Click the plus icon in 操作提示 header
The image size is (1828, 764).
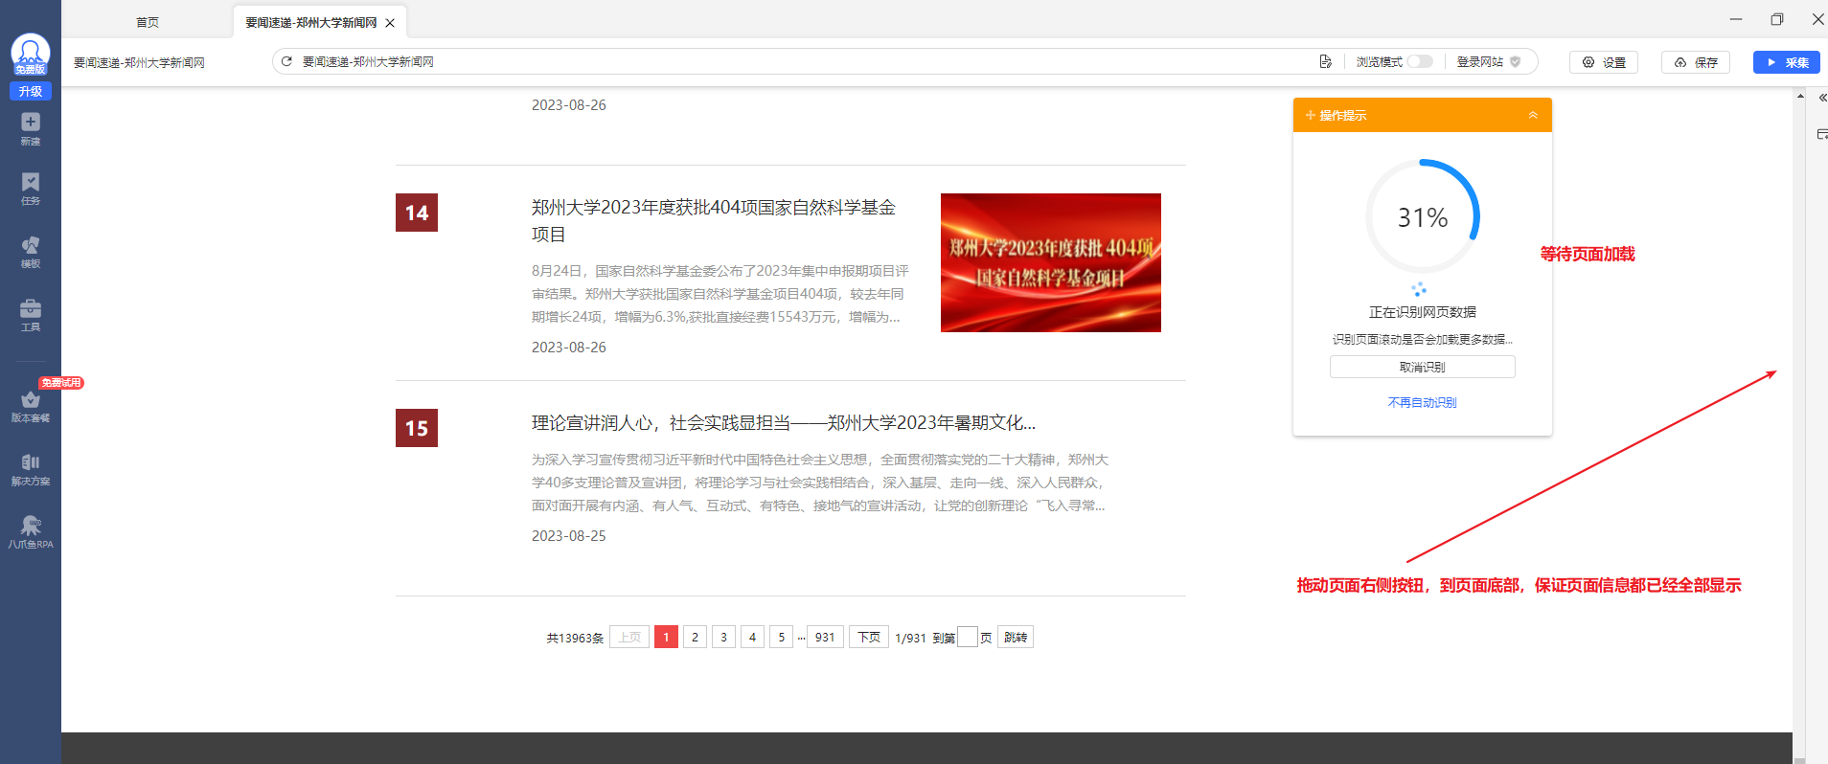click(1310, 115)
